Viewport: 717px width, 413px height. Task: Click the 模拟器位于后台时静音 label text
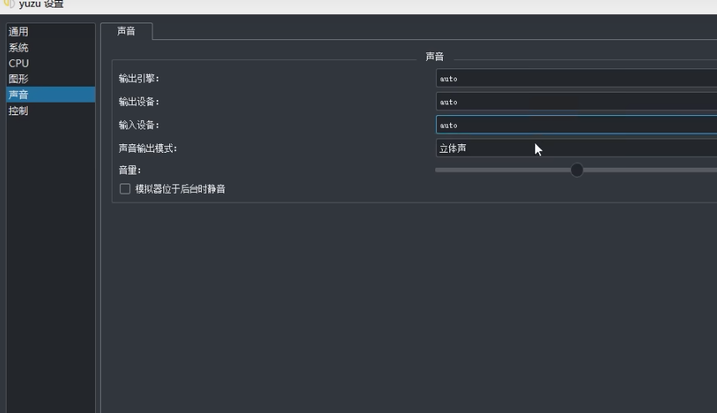[180, 189]
